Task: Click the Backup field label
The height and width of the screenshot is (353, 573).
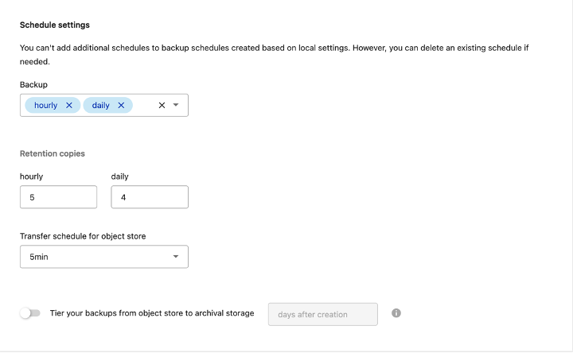Action: coord(33,84)
